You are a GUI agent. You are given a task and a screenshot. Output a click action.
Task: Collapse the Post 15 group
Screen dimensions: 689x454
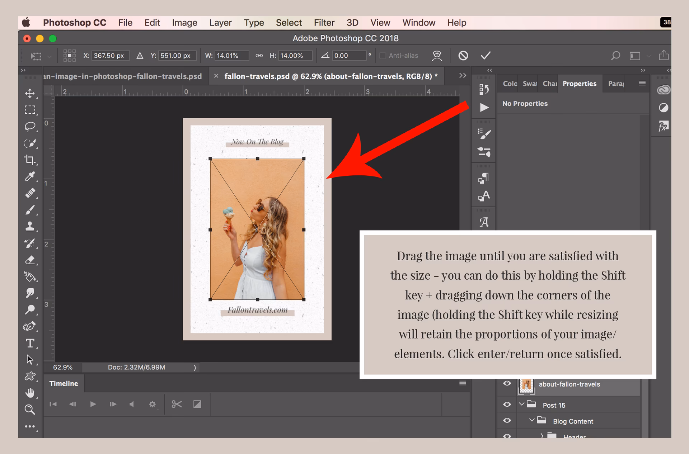pos(522,404)
